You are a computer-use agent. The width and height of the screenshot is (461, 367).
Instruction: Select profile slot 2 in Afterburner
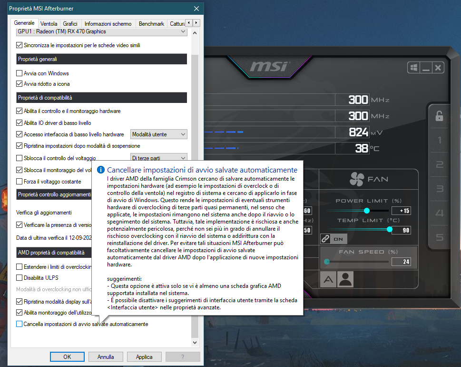440,164
